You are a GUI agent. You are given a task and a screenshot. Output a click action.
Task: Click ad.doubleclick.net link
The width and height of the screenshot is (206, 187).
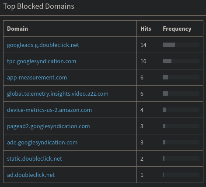coord(31,175)
